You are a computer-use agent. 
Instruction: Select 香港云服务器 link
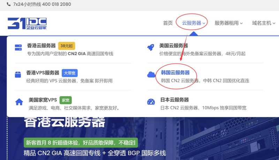click(41, 46)
